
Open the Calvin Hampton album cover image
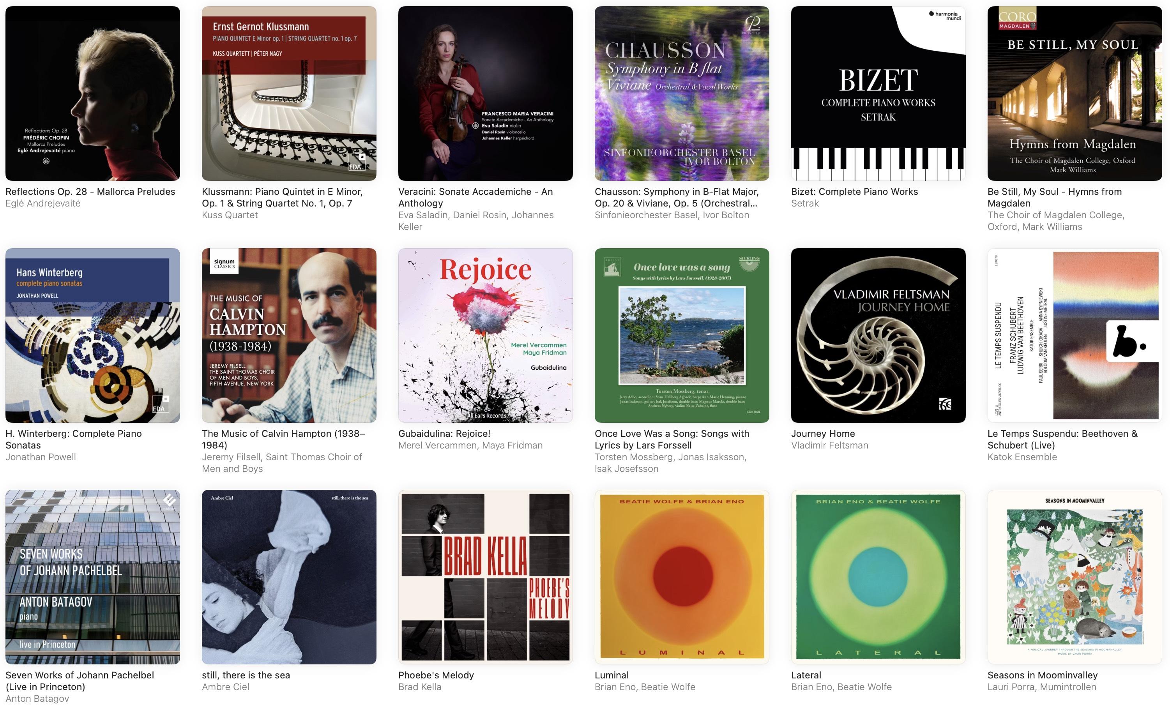point(289,335)
